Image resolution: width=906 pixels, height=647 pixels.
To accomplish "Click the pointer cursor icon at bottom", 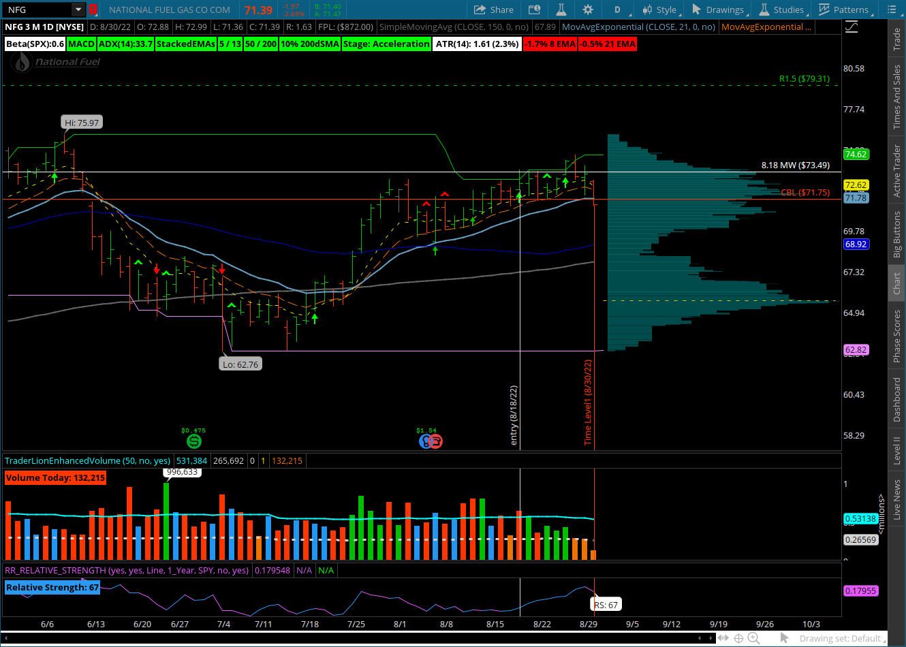I will (x=784, y=638).
